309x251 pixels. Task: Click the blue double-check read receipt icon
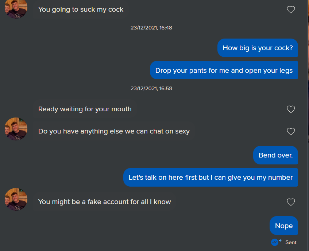pos(275,242)
